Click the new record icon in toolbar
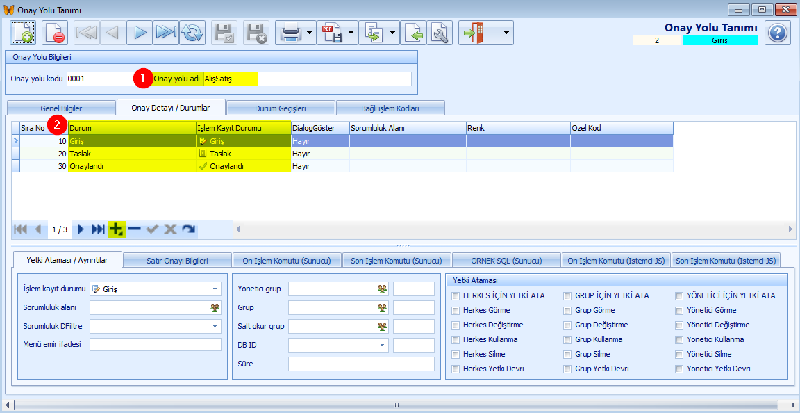The height and width of the screenshot is (413, 800). click(22, 33)
